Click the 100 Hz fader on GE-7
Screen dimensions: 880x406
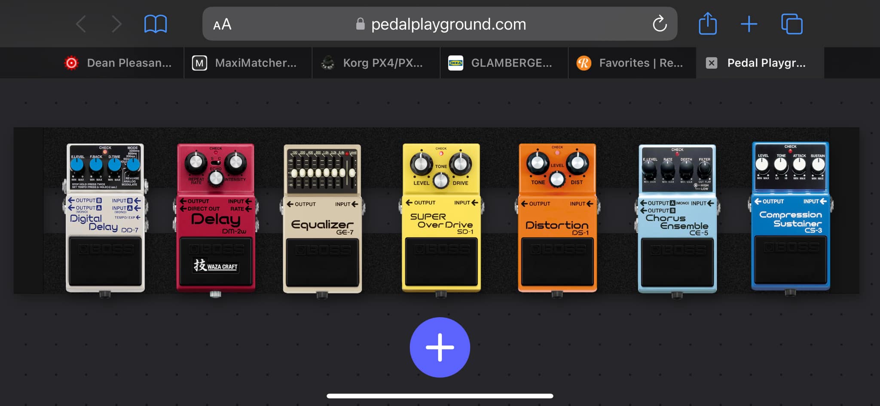294,173
